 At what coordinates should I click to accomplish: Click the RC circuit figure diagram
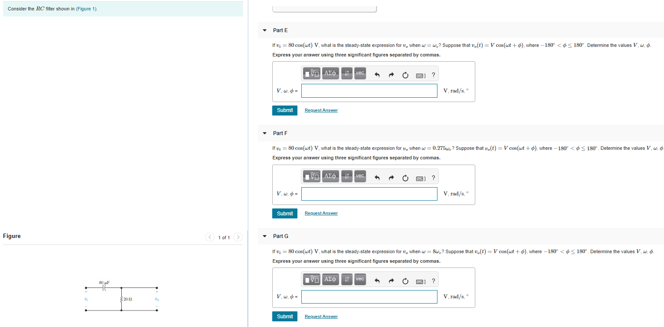point(121,296)
